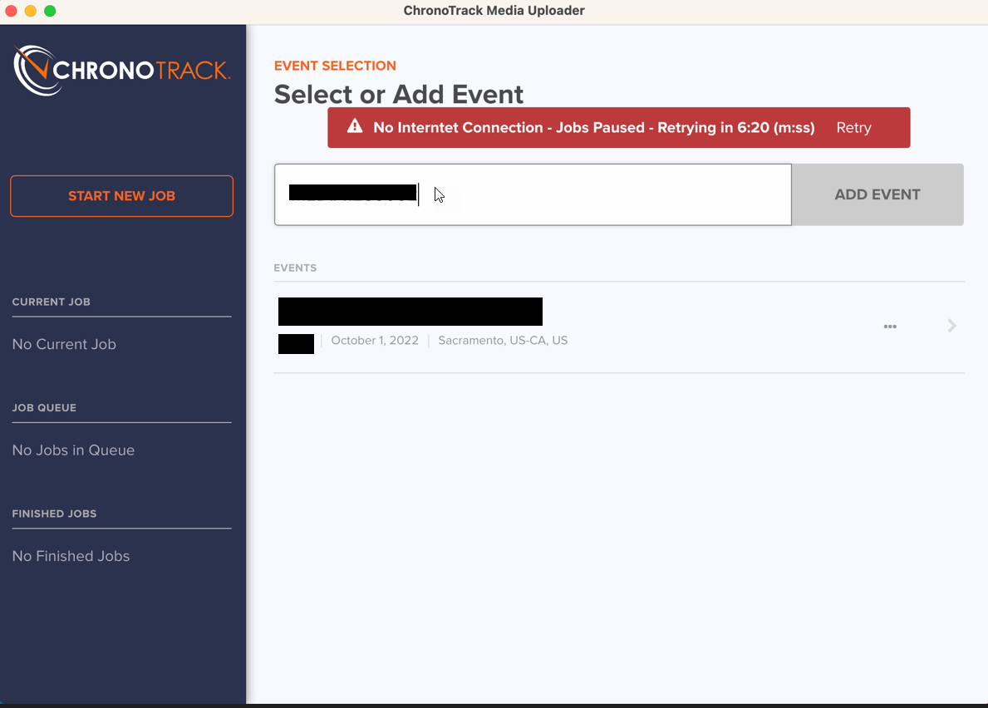Maximize the window with the green button

50,11
